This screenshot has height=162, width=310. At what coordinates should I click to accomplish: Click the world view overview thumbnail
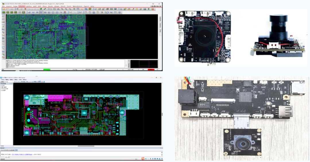144,63
